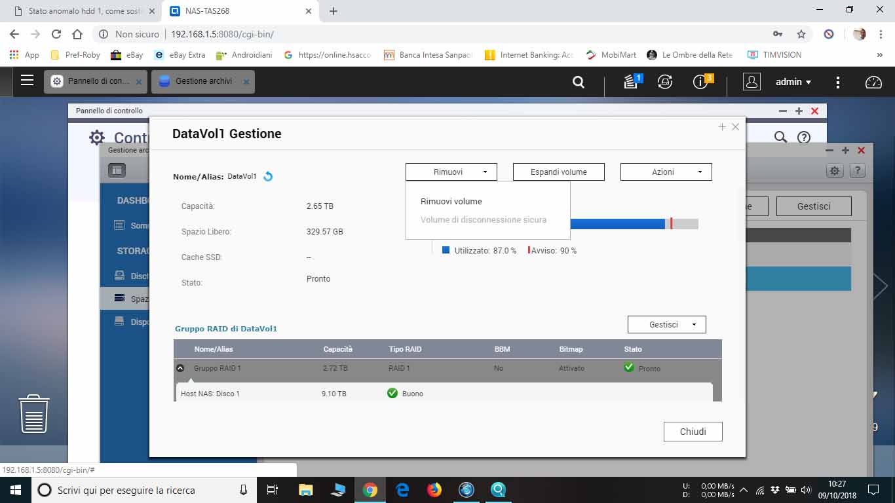Open the desktop recycle bin icon

point(34,413)
